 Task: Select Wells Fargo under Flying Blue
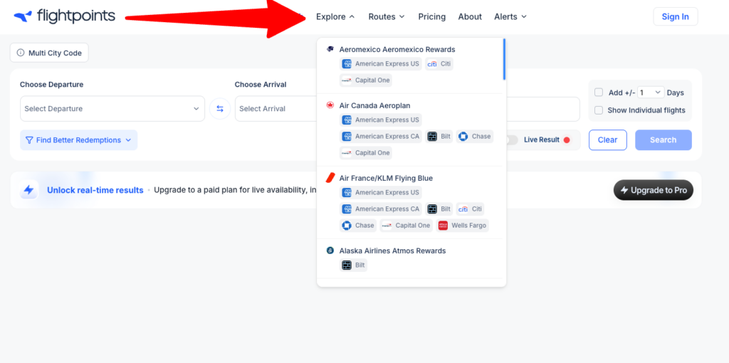point(463,226)
